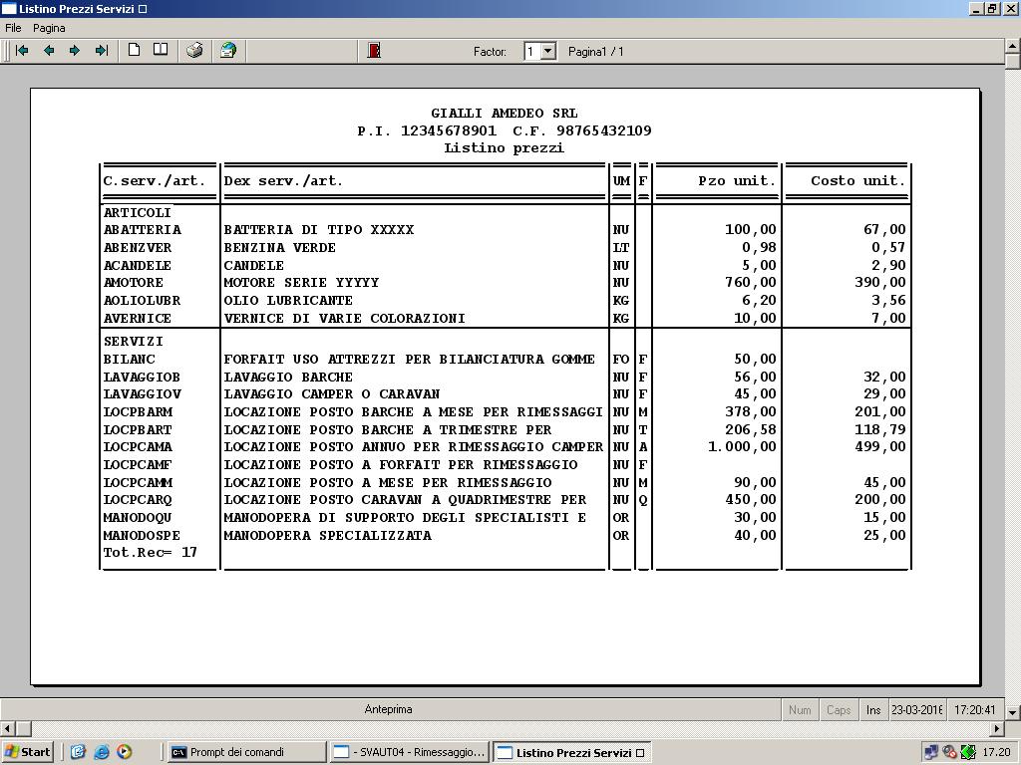Viewport: 1021px width, 765px height.
Task: Launch Internet Explorer from quick launch
Action: point(102,752)
